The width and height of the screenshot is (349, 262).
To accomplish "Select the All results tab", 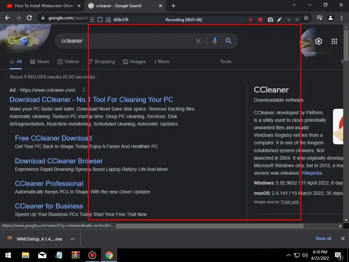I will 16,62.
